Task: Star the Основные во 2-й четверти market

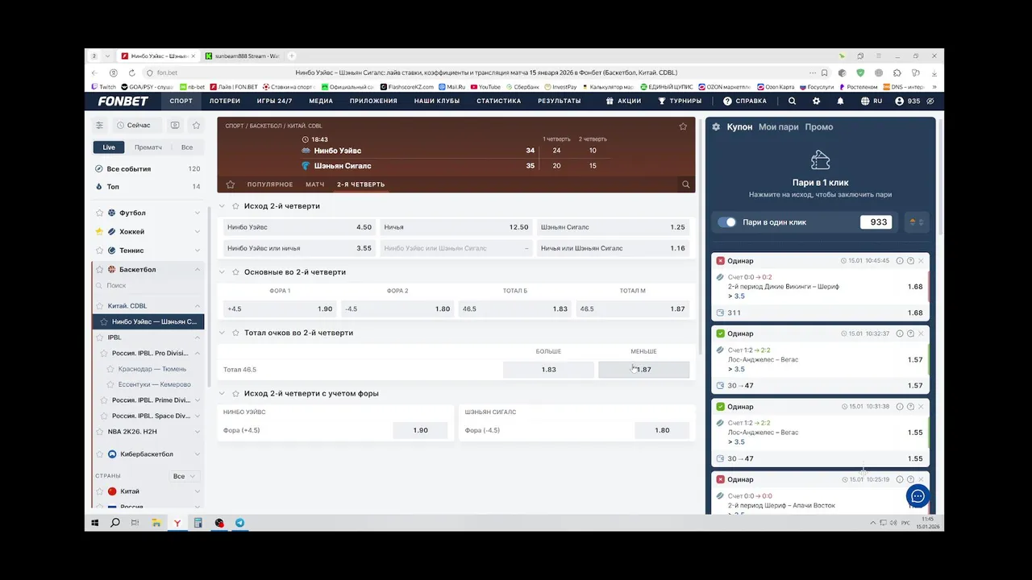Action: pyautogui.click(x=235, y=272)
